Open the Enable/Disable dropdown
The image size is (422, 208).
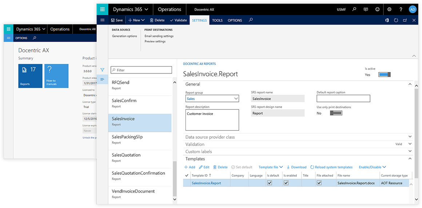(x=373, y=167)
